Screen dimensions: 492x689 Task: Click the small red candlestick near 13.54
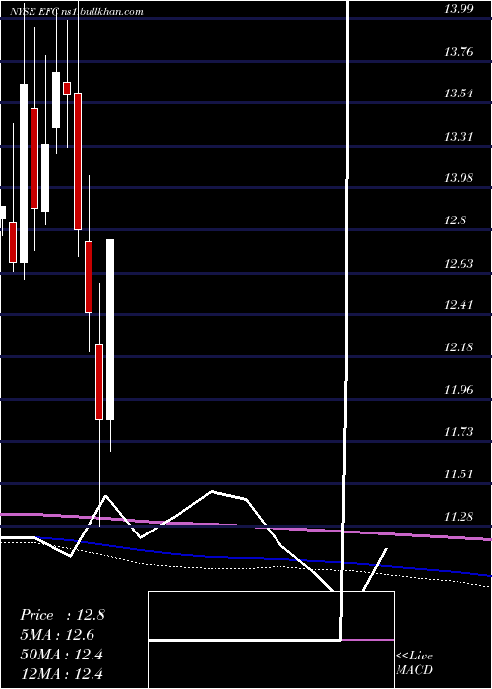(x=67, y=89)
